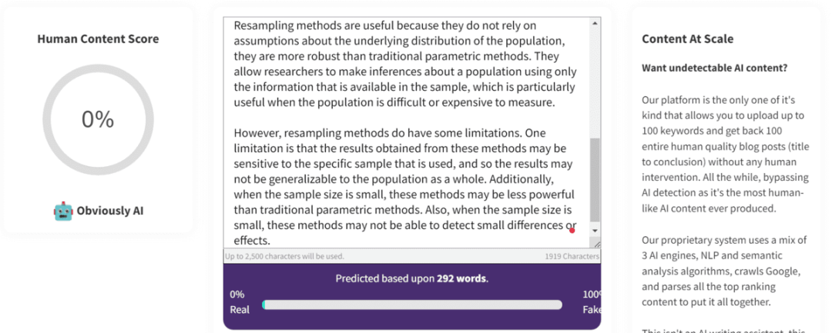
Task: Click the red dot in the text
Action: (x=572, y=230)
